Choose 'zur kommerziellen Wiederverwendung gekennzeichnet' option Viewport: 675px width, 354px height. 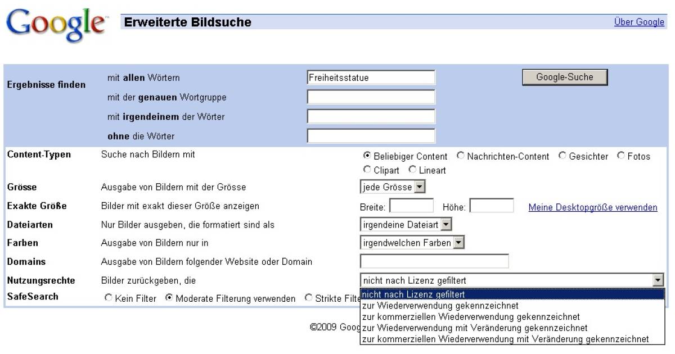pos(512,317)
